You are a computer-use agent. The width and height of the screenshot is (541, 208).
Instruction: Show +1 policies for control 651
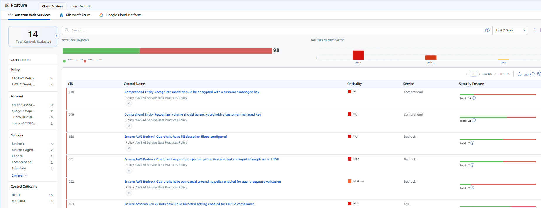pos(129,171)
